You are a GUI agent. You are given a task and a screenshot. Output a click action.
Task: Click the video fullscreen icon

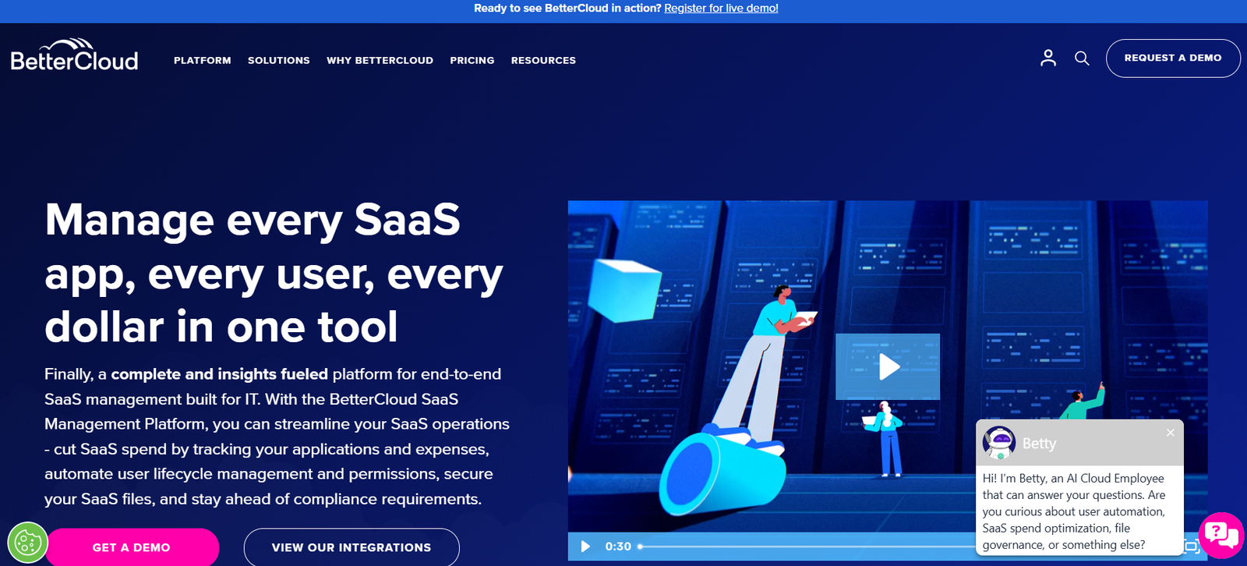[x=1192, y=547]
